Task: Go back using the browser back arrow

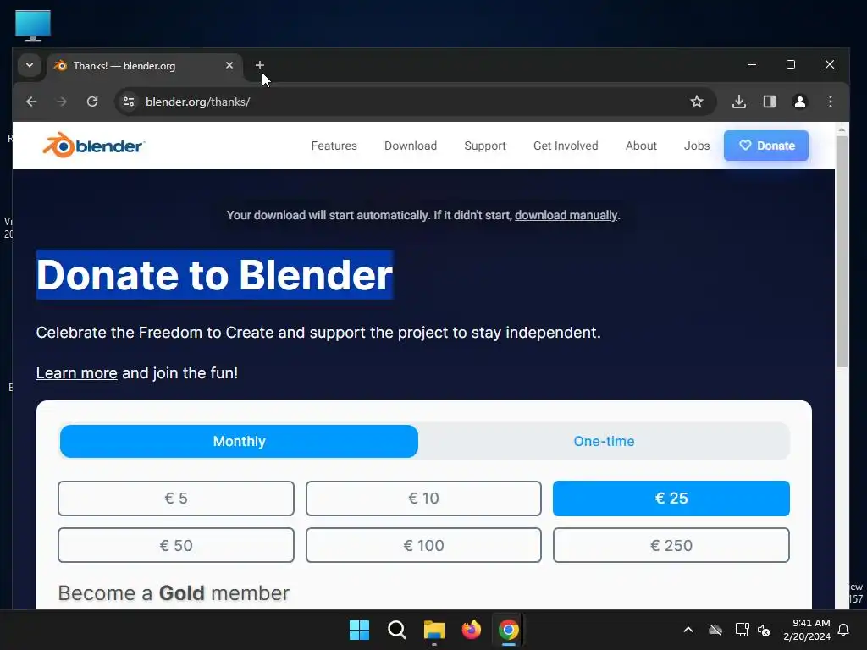Action: [31, 102]
